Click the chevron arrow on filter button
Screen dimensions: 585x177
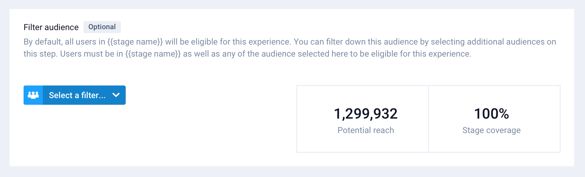click(116, 95)
